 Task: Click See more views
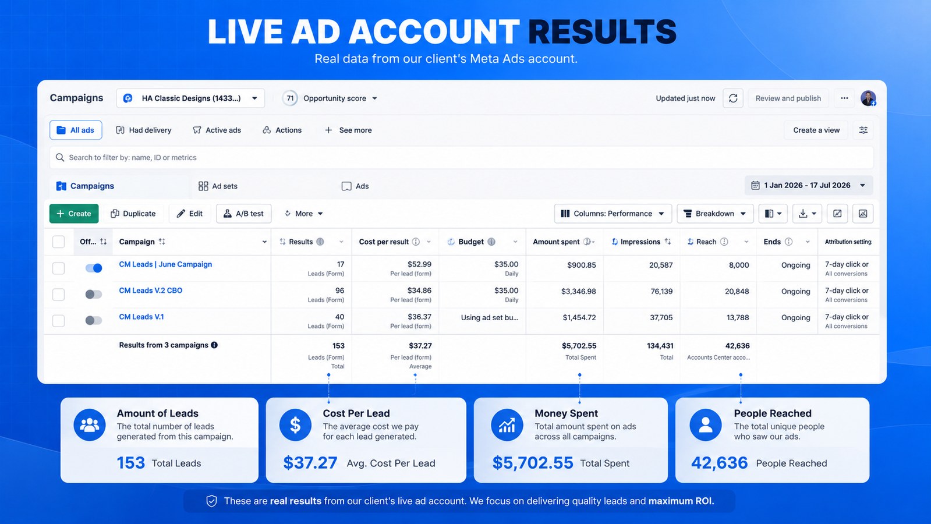[x=348, y=130]
